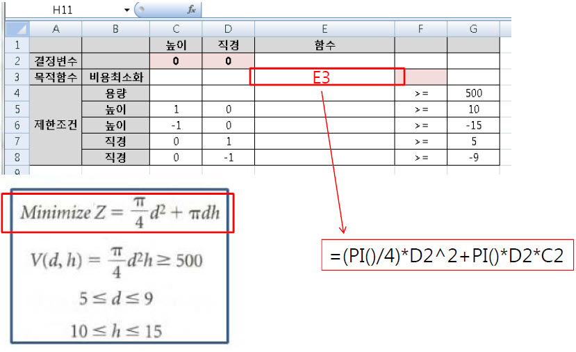Click cell D1 labeled 직경
This screenshot has width=576, height=352.
[x=228, y=45]
